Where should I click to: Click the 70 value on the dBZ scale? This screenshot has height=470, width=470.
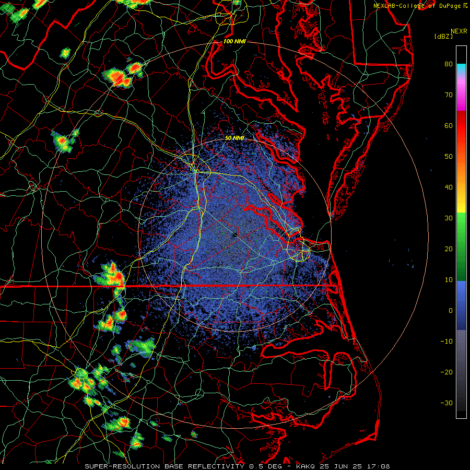[x=449, y=95]
